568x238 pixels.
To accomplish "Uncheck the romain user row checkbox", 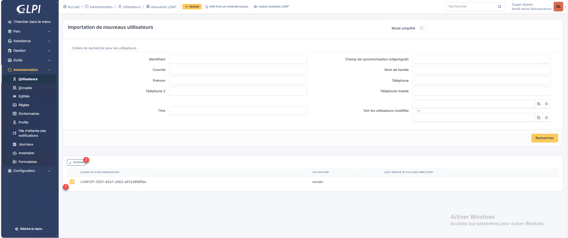I will pos(72,182).
